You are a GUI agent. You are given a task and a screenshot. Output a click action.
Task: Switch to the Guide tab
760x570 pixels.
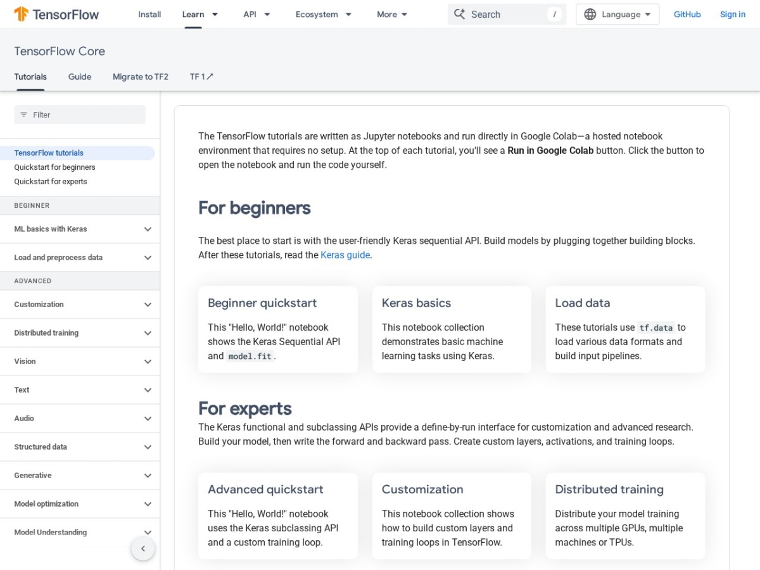tap(80, 77)
